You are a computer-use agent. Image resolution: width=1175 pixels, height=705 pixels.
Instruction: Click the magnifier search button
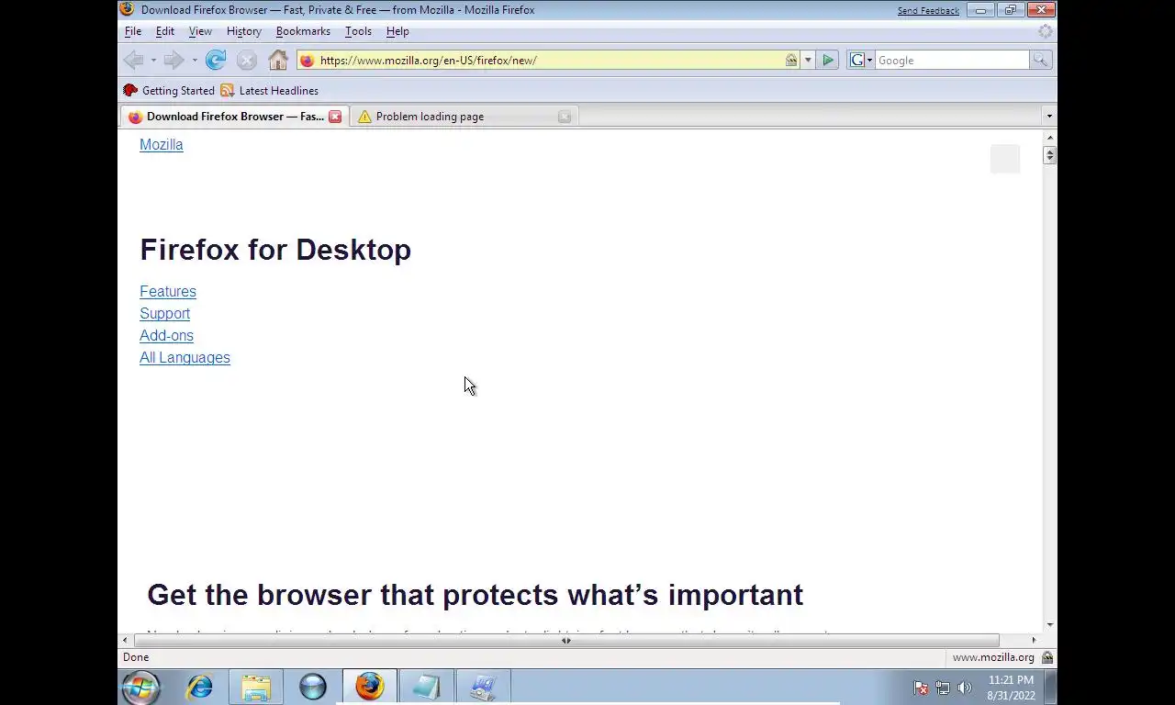point(1040,61)
